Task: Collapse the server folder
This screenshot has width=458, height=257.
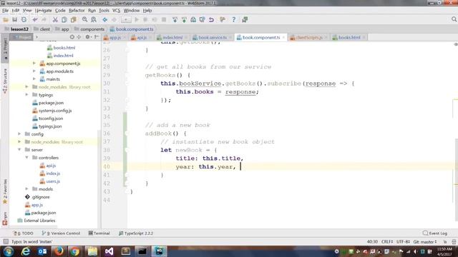Action: [19, 150]
